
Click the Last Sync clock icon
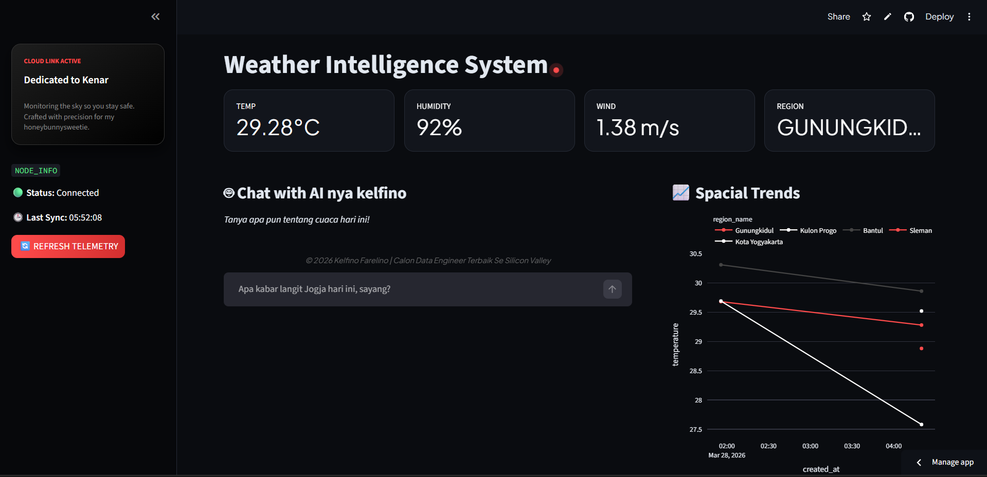pyautogui.click(x=18, y=217)
